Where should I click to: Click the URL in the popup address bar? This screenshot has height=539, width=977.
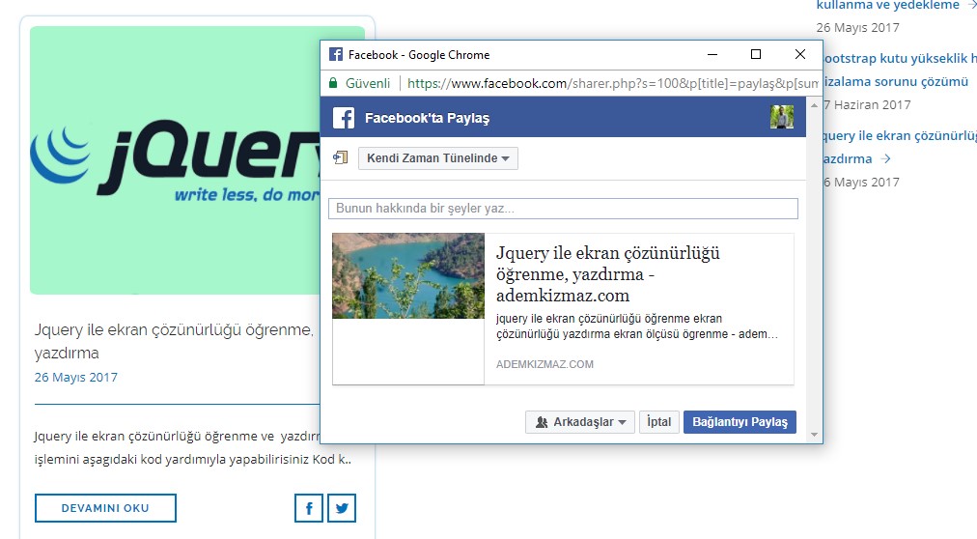click(612, 83)
